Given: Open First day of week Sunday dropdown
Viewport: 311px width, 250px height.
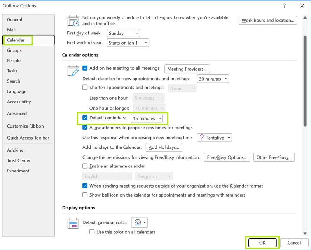Looking at the screenshot, I should coord(123,33).
